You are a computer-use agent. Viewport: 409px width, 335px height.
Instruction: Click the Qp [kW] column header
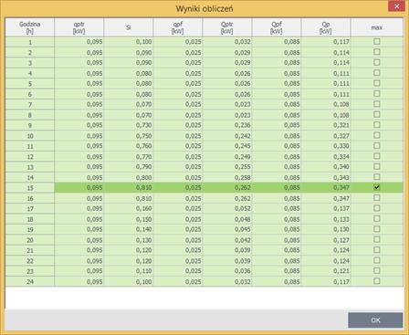point(326,27)
